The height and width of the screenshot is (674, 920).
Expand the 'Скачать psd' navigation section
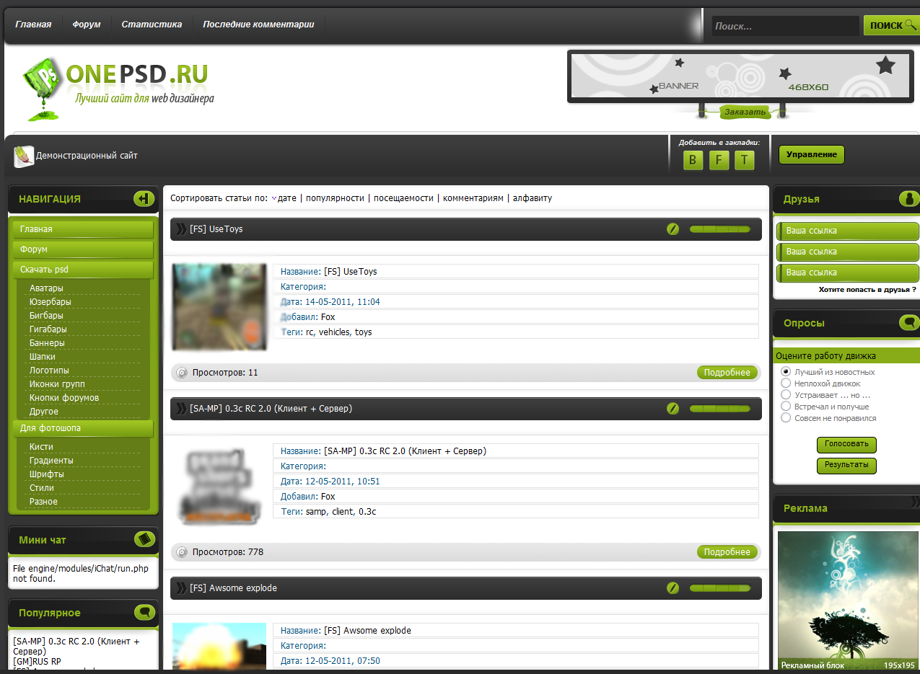tap(83, 270)
